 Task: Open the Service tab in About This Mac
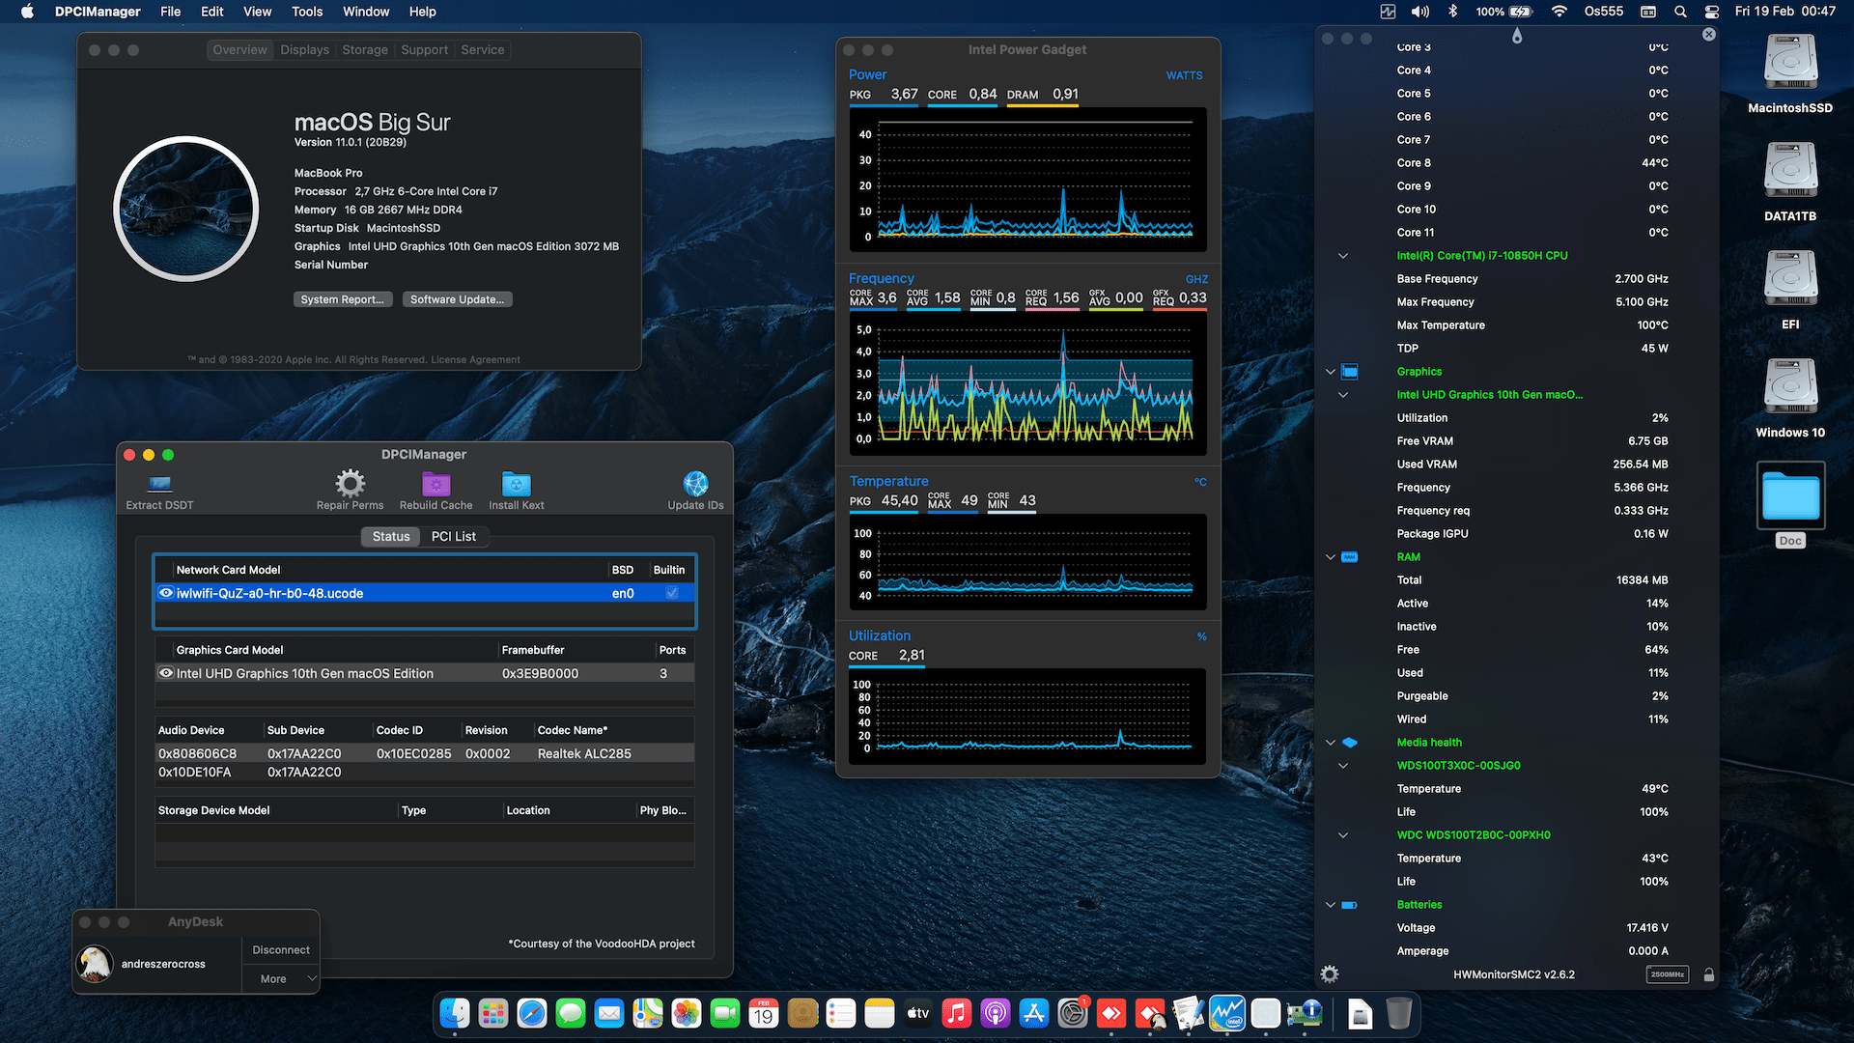tap(483, 50)
